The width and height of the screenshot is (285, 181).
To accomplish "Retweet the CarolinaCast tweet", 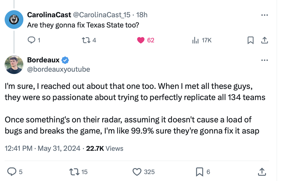I will pyautogui.click(x=84, y=40).
